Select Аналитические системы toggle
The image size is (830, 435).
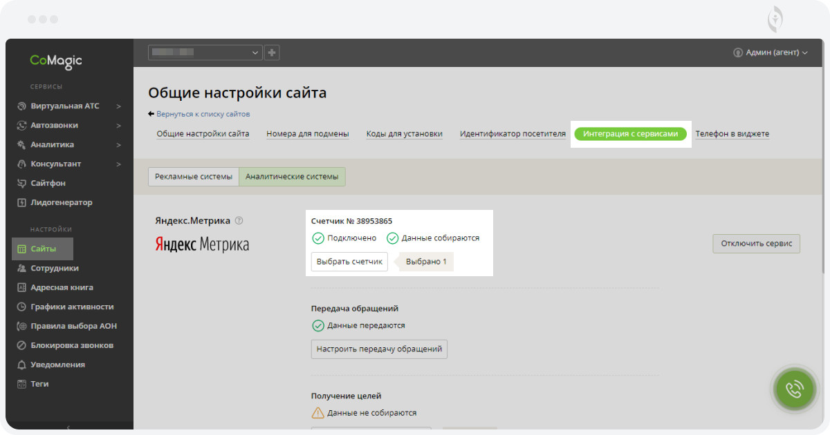click(292, 177)
